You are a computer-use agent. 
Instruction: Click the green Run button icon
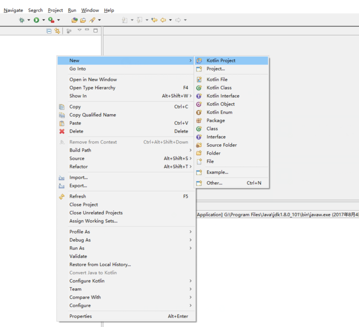coord(37,20)
